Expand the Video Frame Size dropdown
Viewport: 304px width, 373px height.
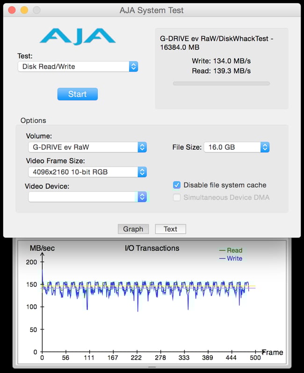point(87,172)
